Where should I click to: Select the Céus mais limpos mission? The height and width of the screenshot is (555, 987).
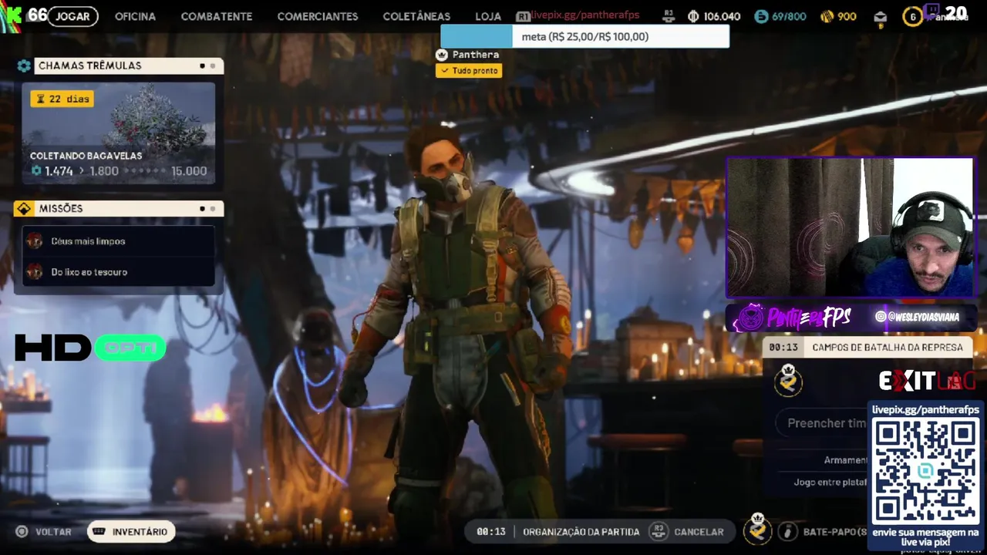tap(118, 241)
